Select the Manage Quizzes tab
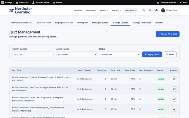The image size is (189, 118). pos(120,23)
